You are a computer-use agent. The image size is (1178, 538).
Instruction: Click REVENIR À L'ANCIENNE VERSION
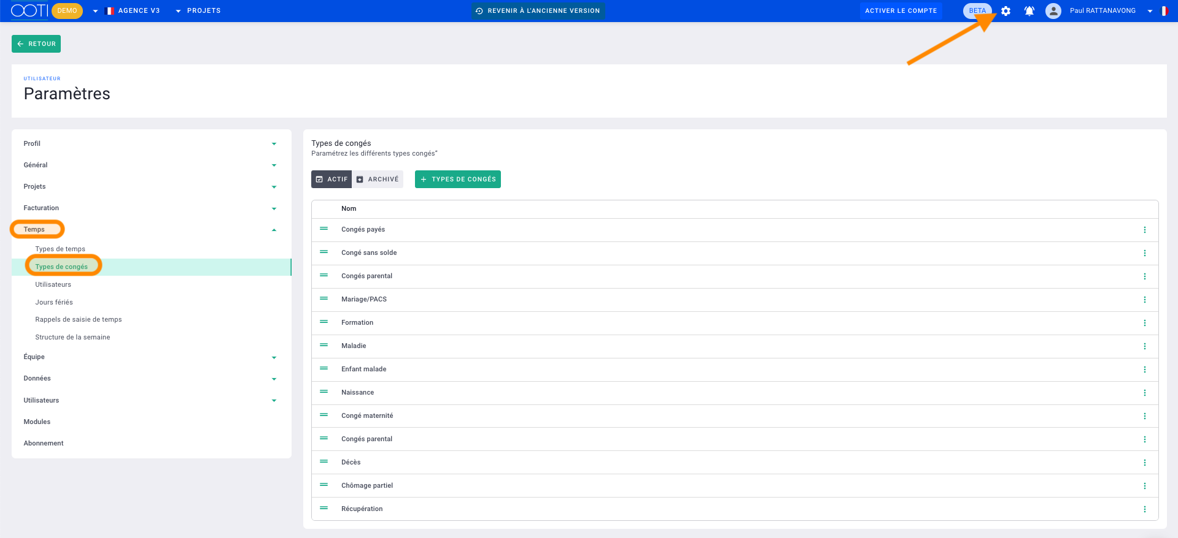click(538, 10)
